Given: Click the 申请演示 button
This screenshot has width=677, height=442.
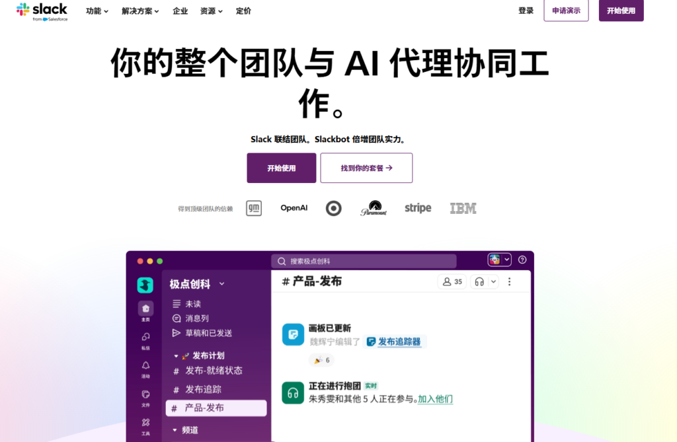Looking at the screenshot, I should pyautogui.click(x=566, y=11).
